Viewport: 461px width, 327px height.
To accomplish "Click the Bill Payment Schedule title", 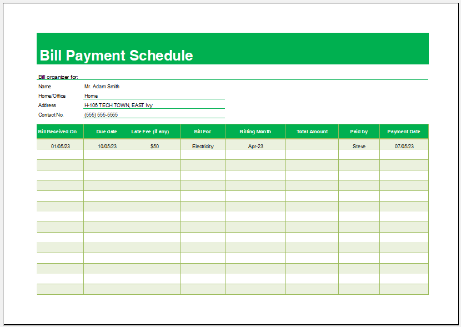I will (x=116, y=55).
